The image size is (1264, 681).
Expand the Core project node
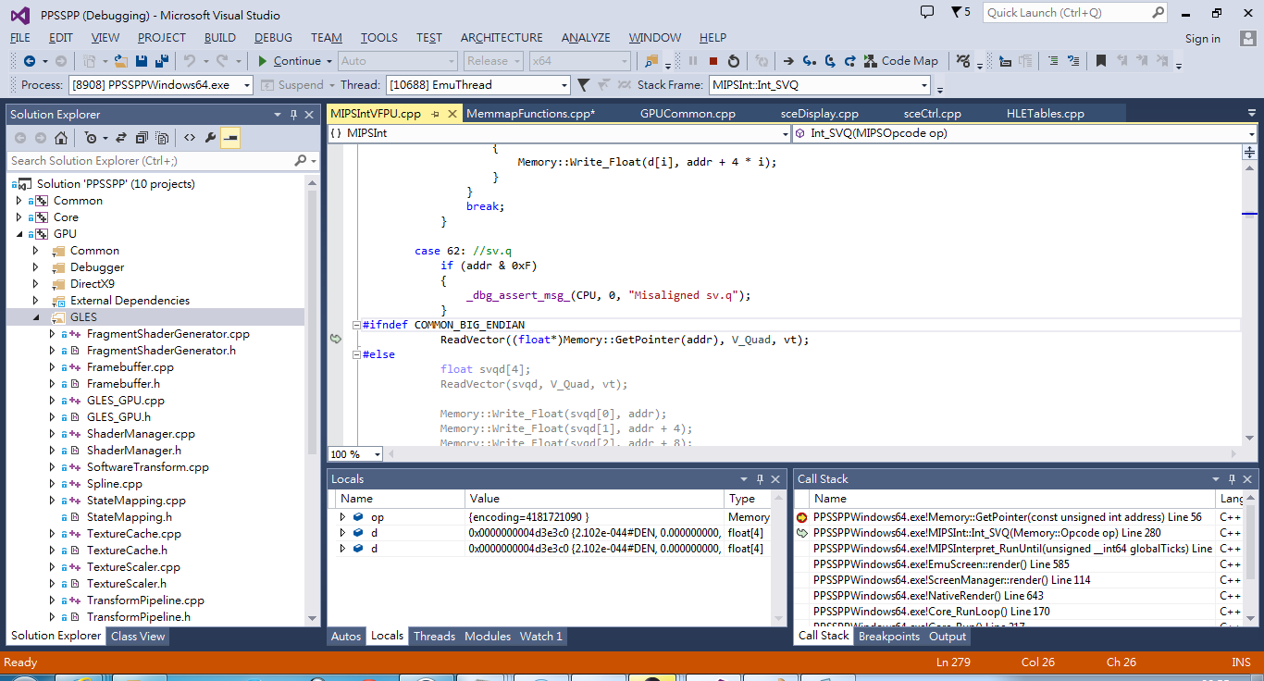tap(19, 217)
